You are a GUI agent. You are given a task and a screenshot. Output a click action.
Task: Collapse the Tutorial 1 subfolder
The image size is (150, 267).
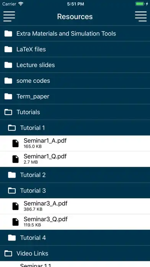click(75, 128)
